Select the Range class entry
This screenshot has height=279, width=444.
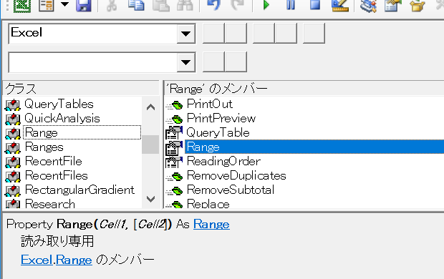82,132
